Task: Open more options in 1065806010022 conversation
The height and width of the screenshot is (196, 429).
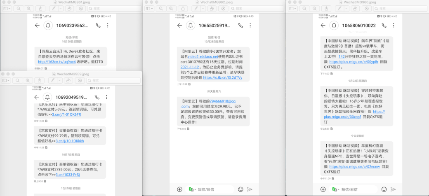Action: point(394,26)
